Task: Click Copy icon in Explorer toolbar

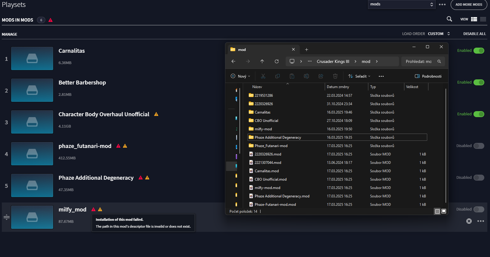Action: (x=278, y=76)
